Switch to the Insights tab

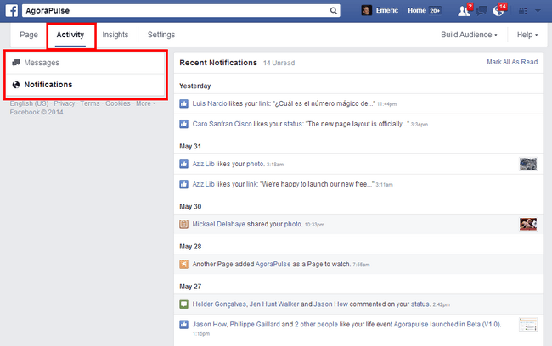[115, 35]
